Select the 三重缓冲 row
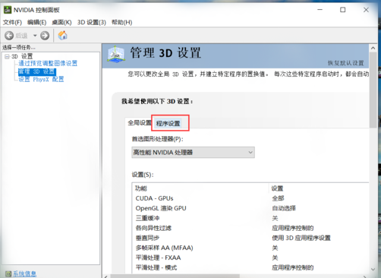 250,218
